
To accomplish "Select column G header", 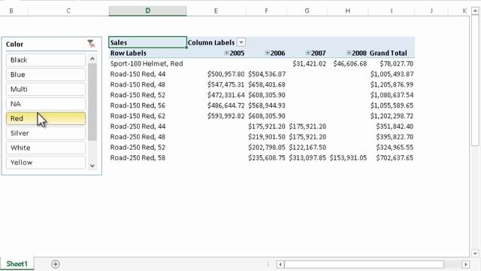I will point(307,11).
